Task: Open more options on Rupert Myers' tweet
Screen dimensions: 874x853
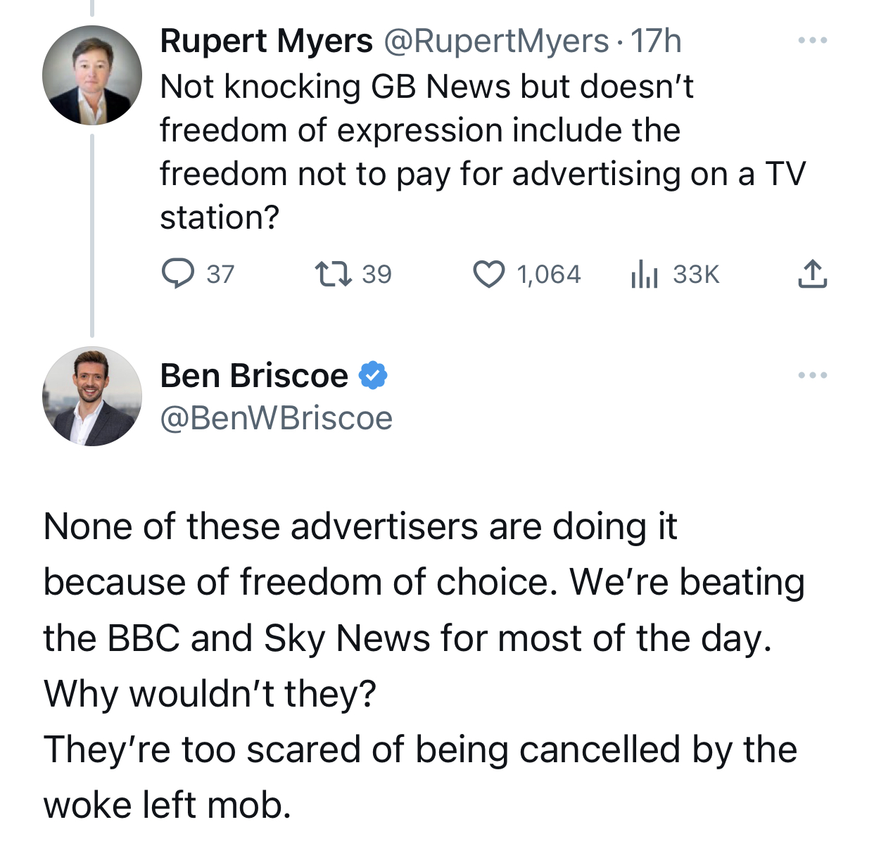Action: 812,40
